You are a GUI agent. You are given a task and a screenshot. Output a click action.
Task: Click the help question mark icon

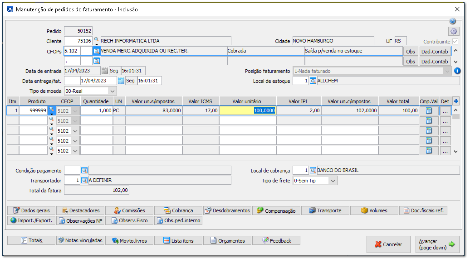click(x=452, y=21)
